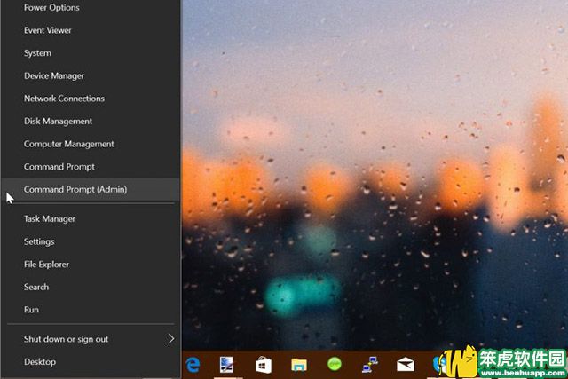This screenshot has width=568, height=379.
Task: Start Task Manager from the menu
Action: point(49,219)
